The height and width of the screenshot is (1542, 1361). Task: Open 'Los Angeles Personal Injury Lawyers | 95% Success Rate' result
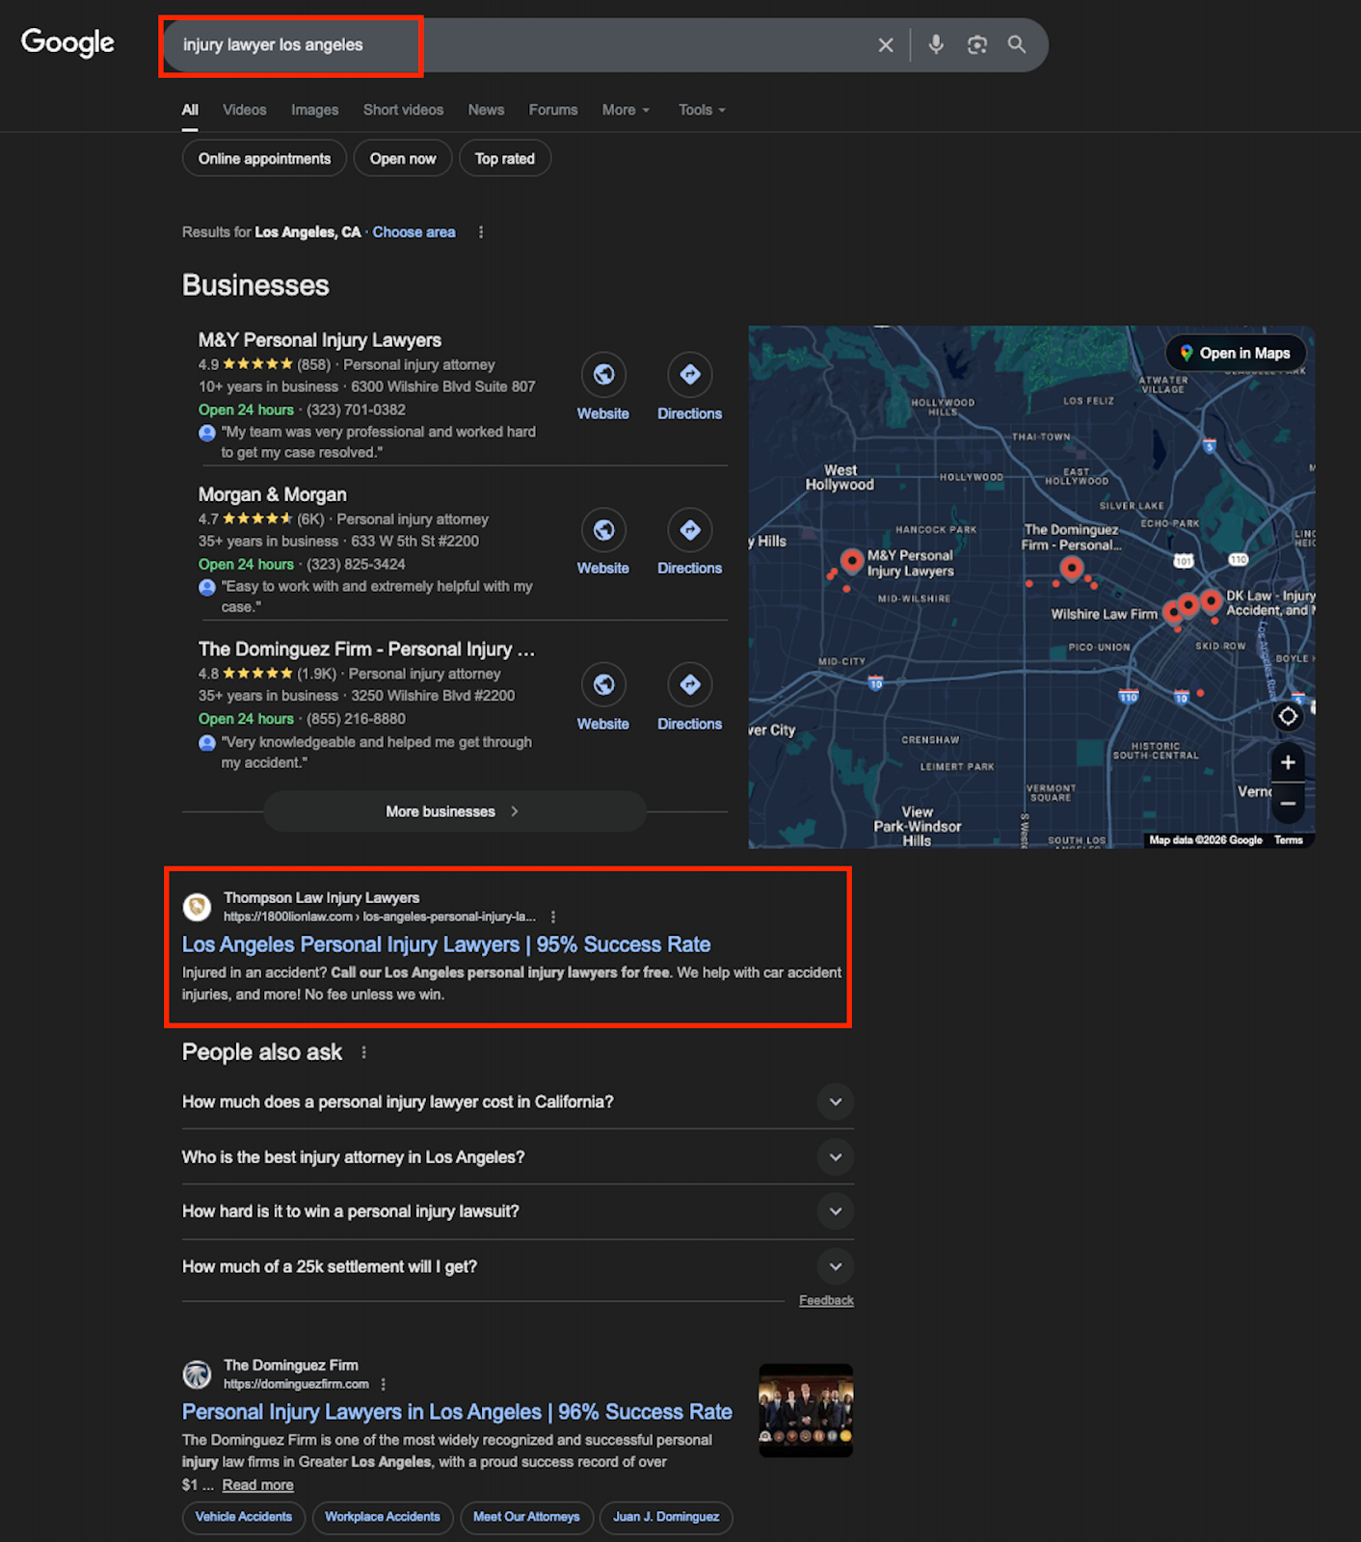pos(446,944)
